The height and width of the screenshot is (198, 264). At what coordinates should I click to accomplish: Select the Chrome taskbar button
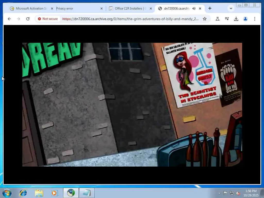click(x=71, y=193)
